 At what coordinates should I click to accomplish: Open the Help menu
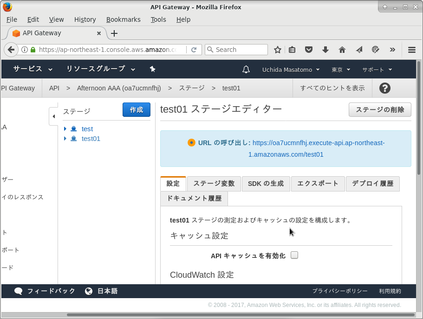click(183, 19)
